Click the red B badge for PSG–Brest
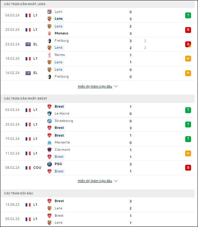Image resolution: width=198 pixels, height=227 pixels. point(188,168)
